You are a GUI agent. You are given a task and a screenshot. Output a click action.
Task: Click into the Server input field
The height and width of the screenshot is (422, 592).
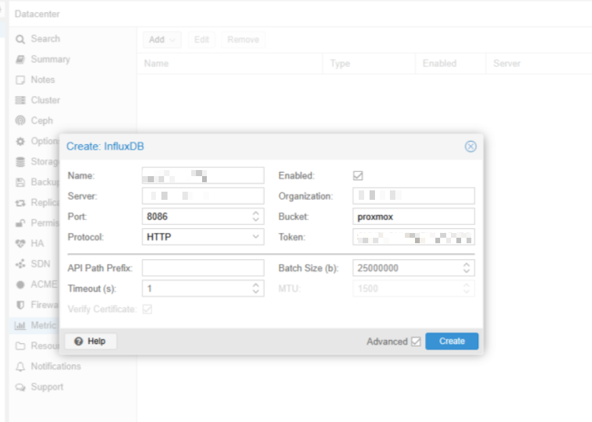(x=203, y=196)
